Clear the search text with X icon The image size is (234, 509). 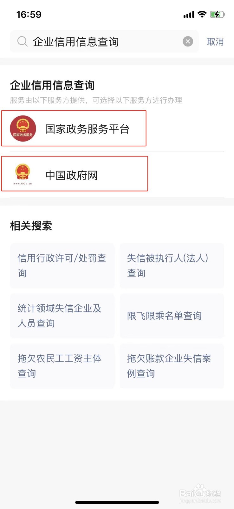(188, 41)
